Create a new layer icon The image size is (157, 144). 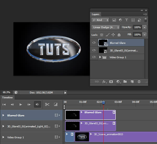coord(132,82)
